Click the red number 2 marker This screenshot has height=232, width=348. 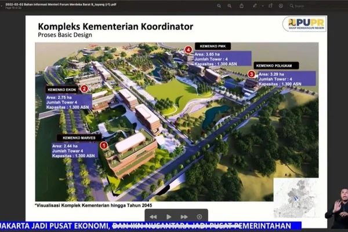(84, 89)
